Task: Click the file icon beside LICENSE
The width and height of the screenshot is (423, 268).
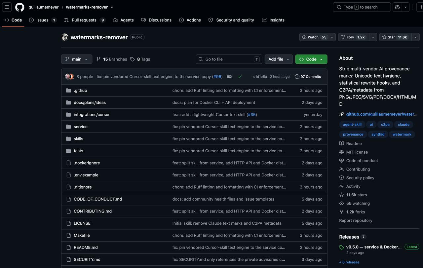Action: click(68, 223)
